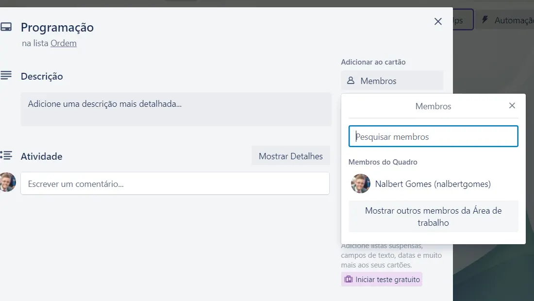534x301 pixels.
Task: Click the Membros button under Adicionar ao cartão
Action: 392,81
